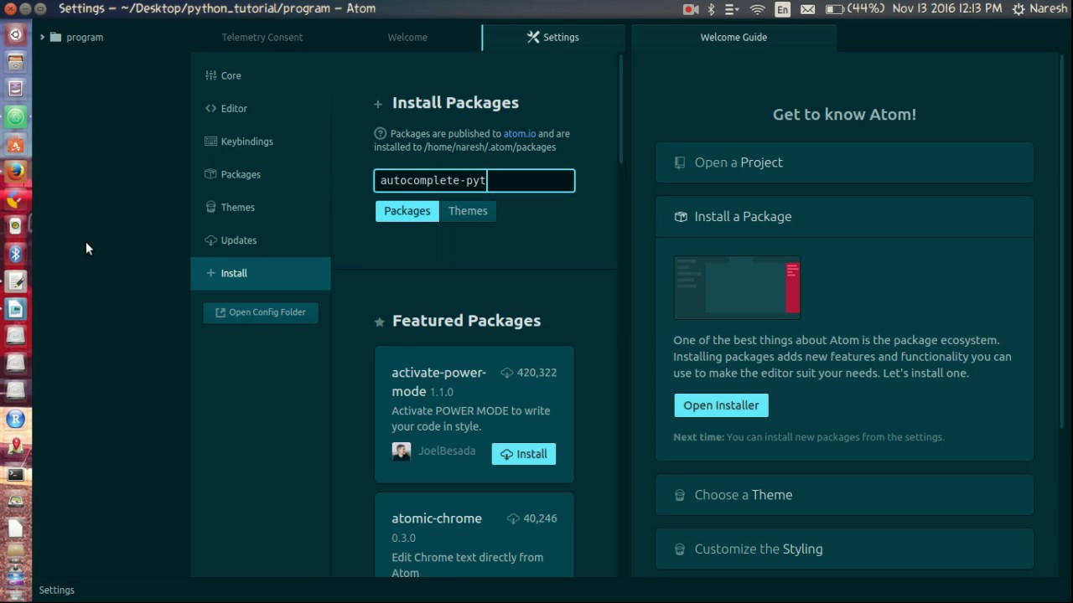
Task: Open the Bluetooth app in the dock
Action: point(16,254)
